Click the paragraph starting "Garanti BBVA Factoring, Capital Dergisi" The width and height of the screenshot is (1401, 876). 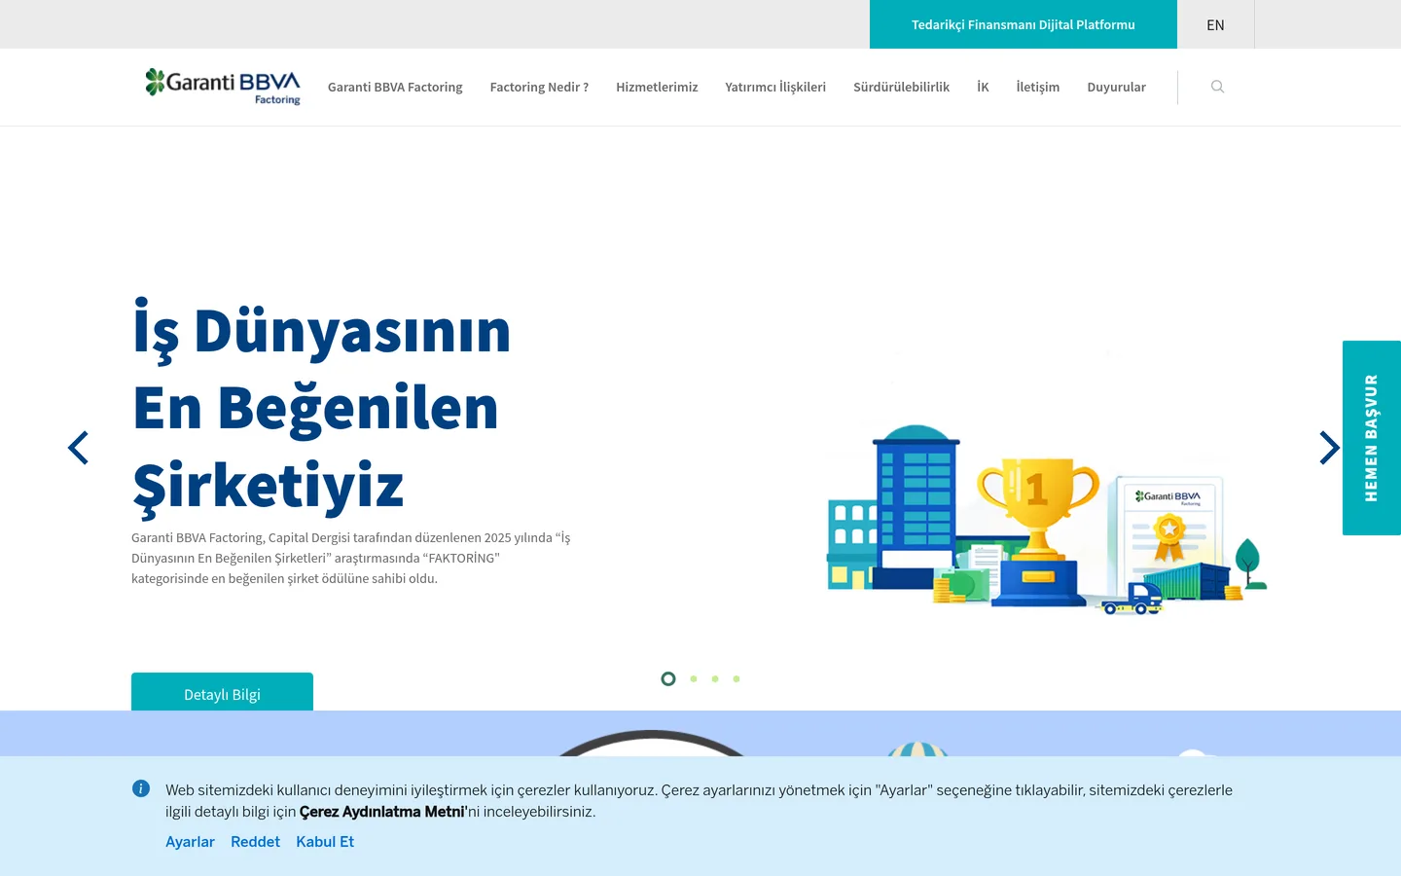click(351, 558)
